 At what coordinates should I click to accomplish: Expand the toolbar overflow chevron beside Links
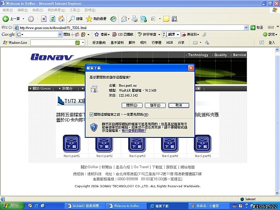278,27
